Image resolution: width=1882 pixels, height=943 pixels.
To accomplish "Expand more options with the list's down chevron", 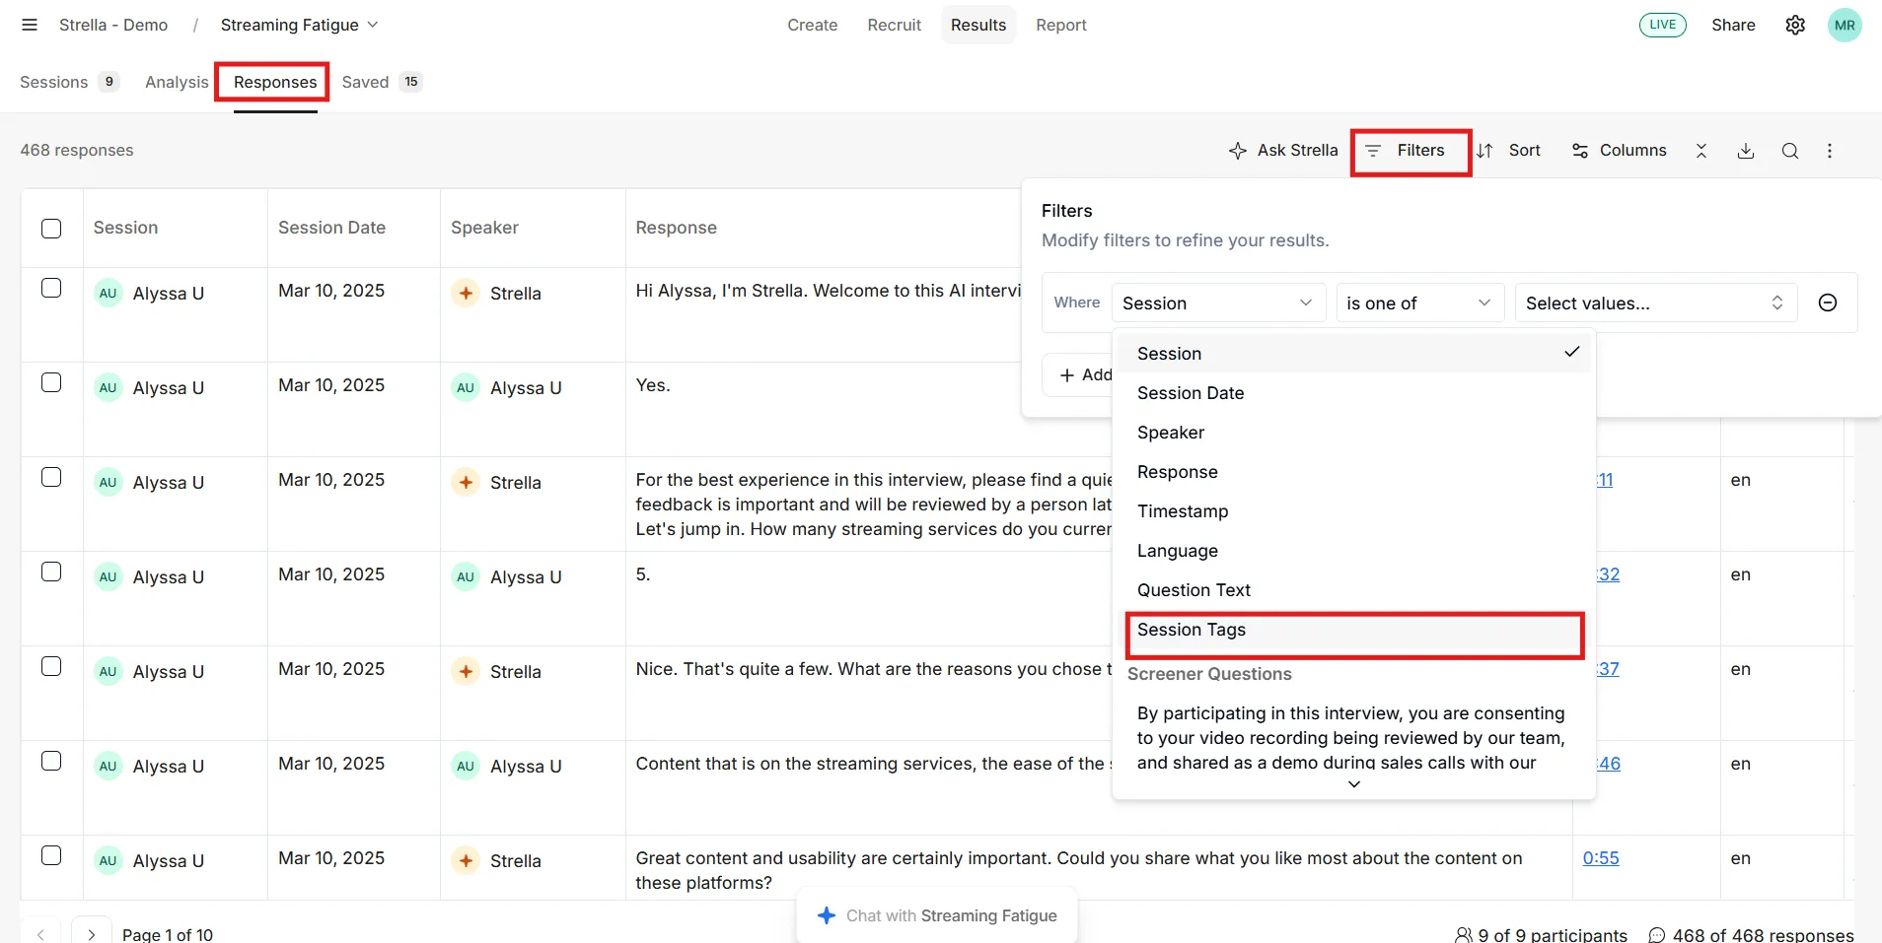I will 1354,784.
